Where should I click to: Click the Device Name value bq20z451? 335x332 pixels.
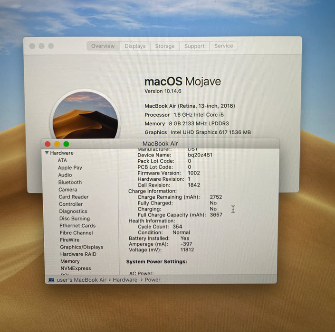(200, 155)
